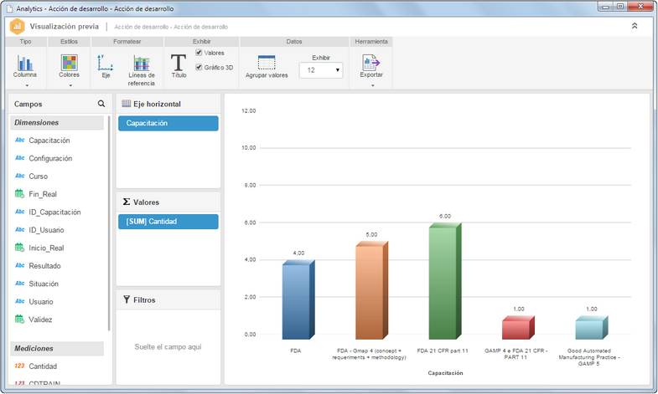This screenshot has width=658, height=394.
Task: Click the calendar icon beside Validez
Action: point(19,319)
